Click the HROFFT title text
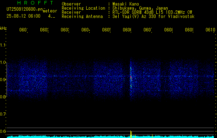This screenshot has width=217, height=138. (35, 3)
